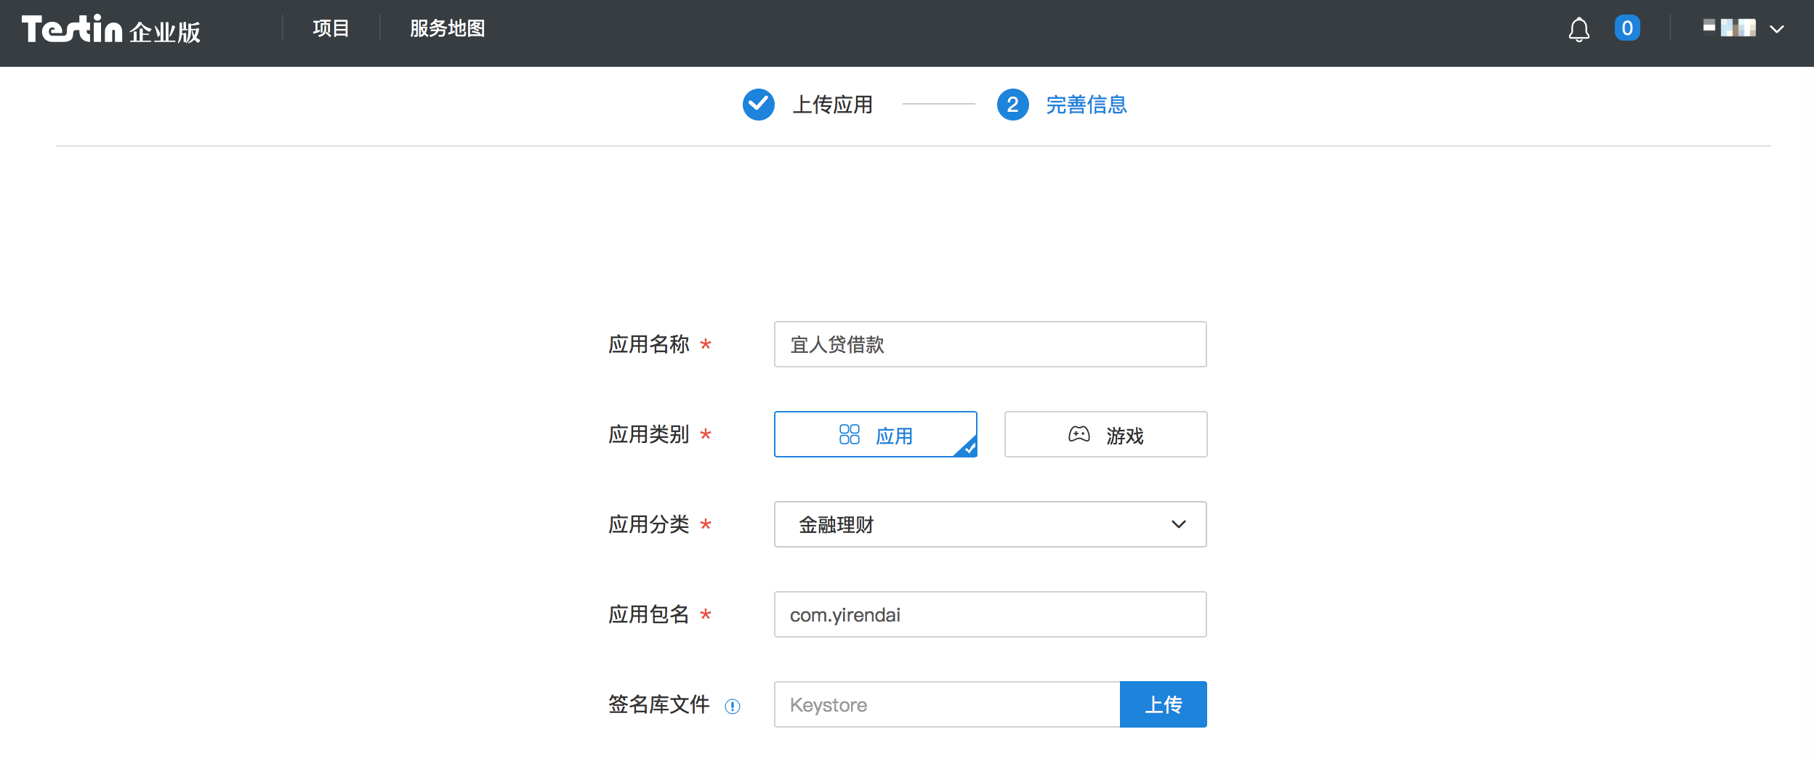Open the notifications bell
This screenshot has height=761, width=1814.
coord(1579,29)
